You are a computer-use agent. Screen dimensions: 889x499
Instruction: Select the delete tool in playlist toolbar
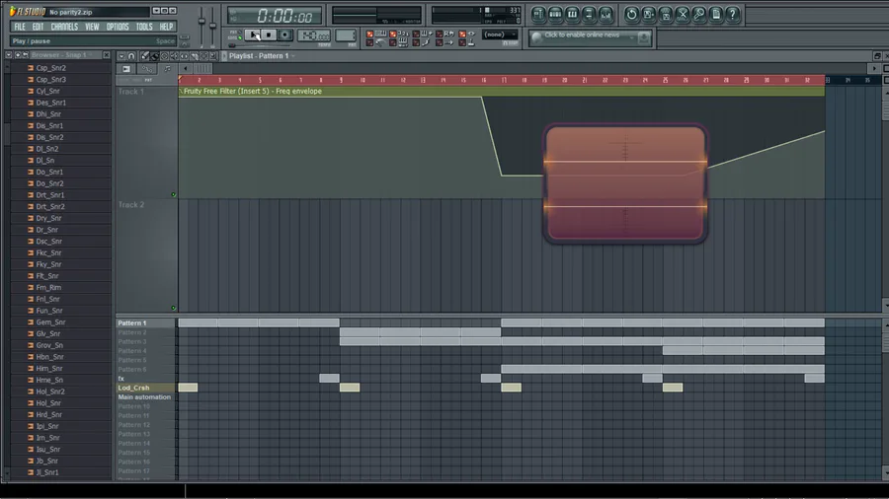[164, 56]
